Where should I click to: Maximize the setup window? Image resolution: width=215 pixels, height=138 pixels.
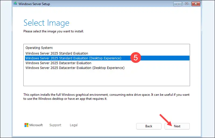(x=187, y=4)
